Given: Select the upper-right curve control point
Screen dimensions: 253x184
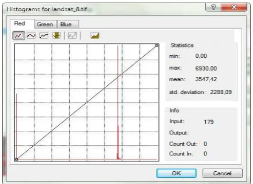Looking at the screenshot, I should (x=157, y=45).
